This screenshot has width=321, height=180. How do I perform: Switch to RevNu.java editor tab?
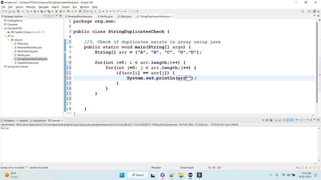105,16
